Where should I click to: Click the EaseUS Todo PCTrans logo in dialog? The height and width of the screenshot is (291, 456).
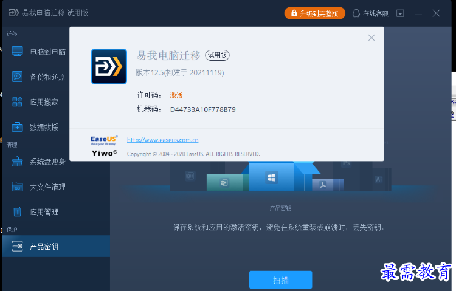tap(109, 67)
